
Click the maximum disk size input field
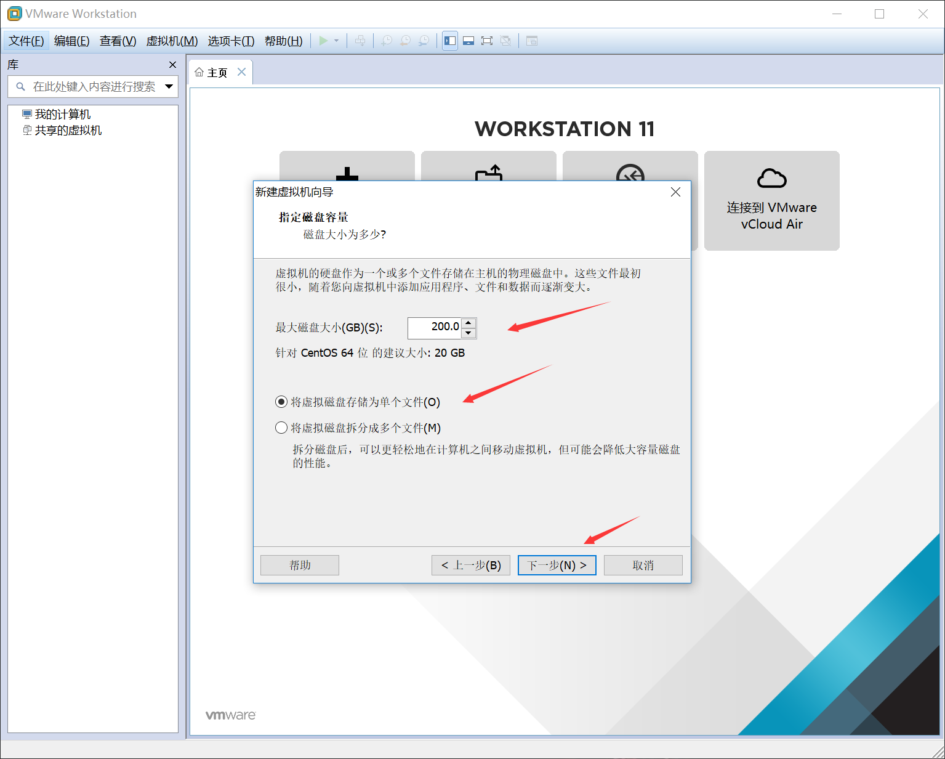(435, 327)
